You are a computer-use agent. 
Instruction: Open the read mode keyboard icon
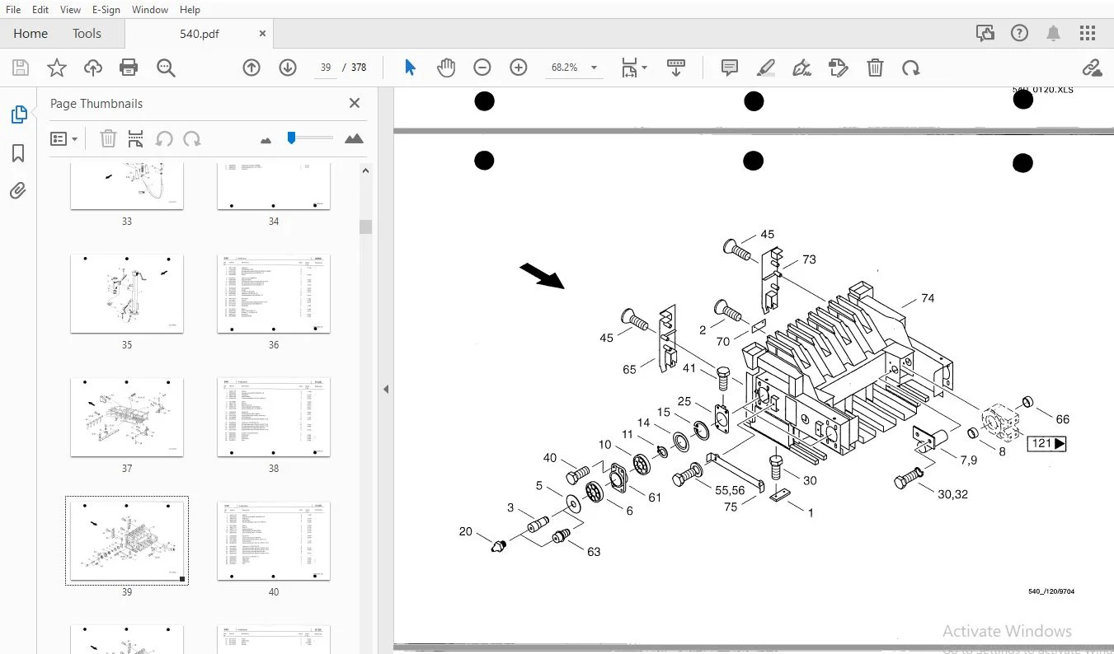coord(676,68)
